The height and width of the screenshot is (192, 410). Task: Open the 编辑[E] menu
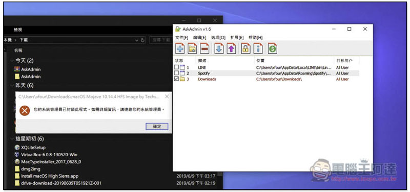tap(200, 37)
